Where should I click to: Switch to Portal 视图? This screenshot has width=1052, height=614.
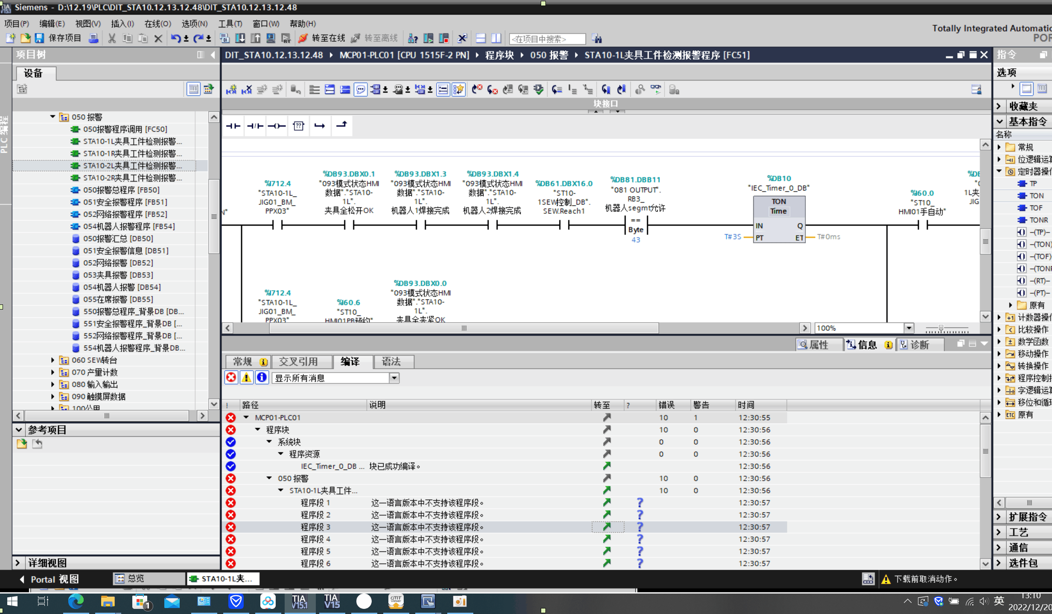coord(50,579)
